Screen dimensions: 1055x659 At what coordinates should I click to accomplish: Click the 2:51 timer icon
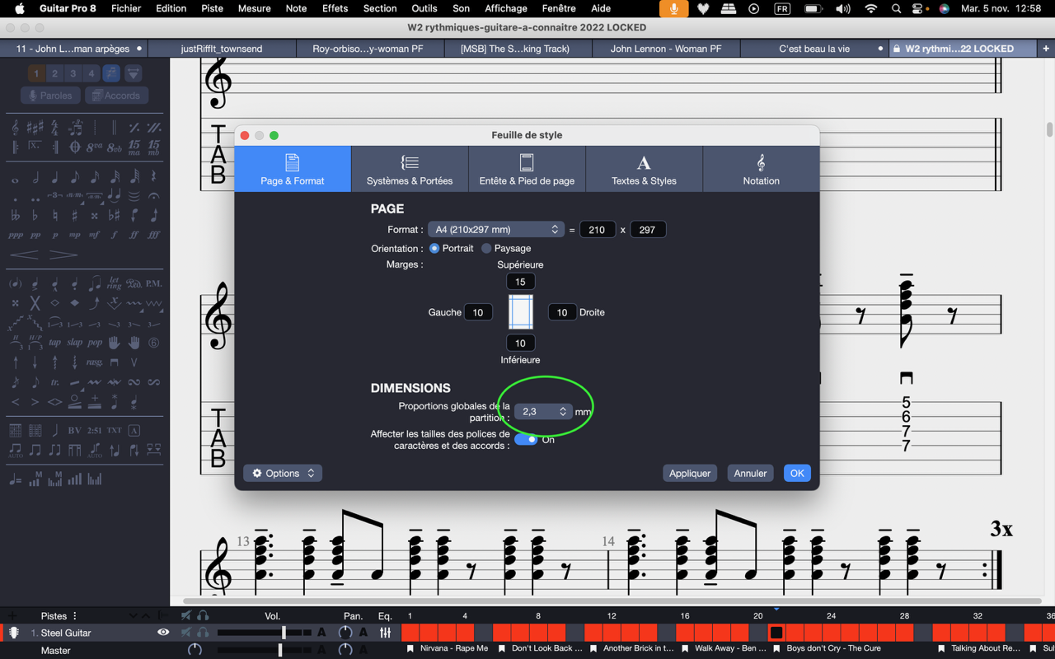(94, 430)
